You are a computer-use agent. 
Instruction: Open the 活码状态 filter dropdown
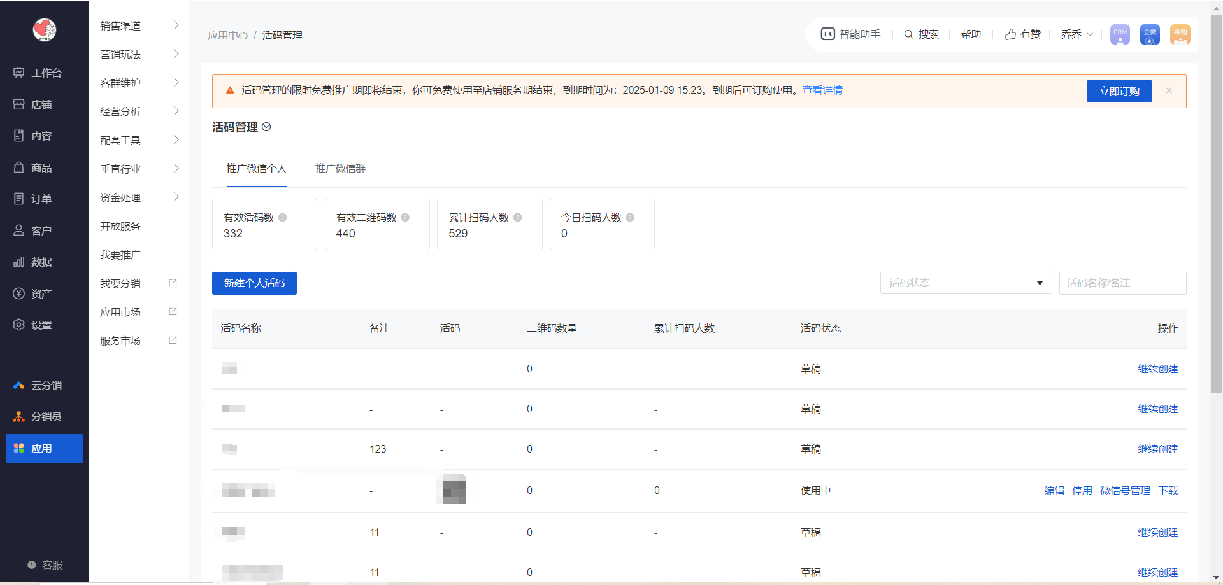click(x=966, y=283)
